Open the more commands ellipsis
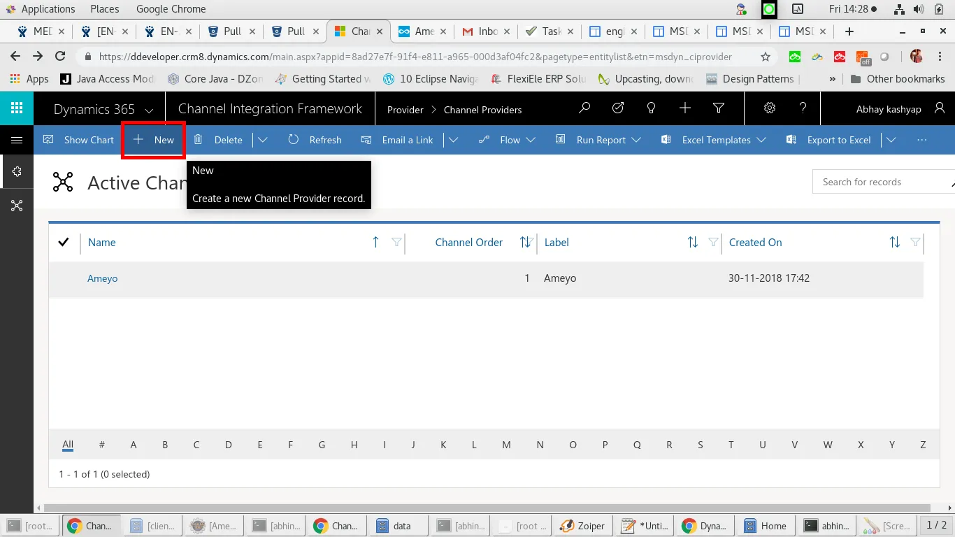Screen dimensions: 955x537 (x=921, y=140)
